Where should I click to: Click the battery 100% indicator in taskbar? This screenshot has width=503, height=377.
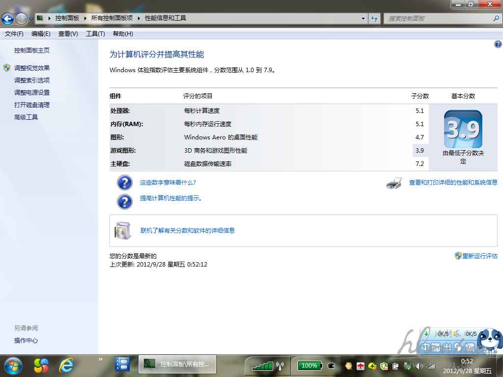point(309,366)
